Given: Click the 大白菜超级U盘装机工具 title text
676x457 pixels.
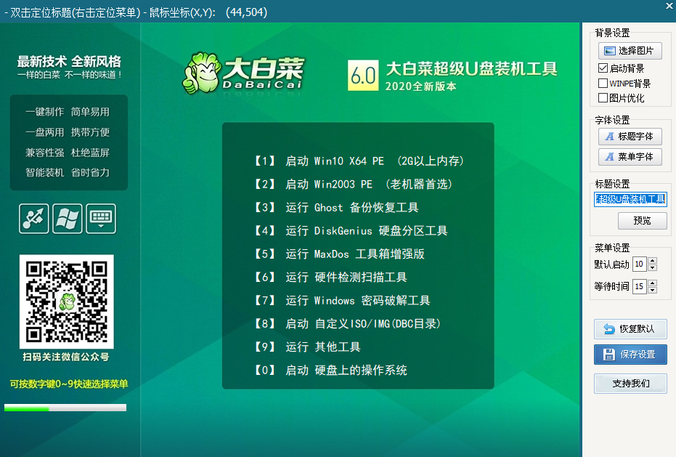Looking at the screenshot, I should [x=471, y=69].
